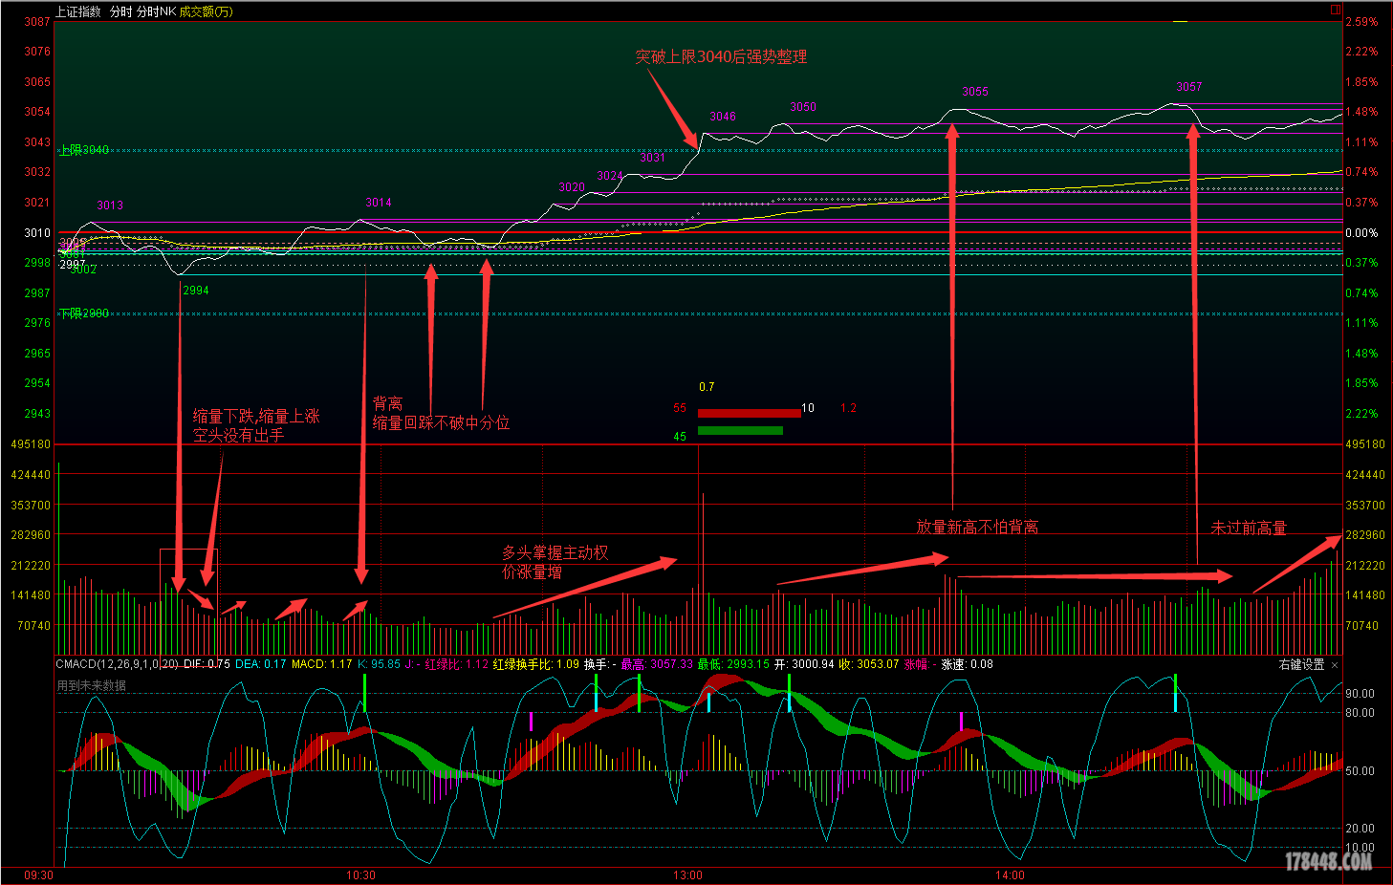Screen dimensions: 1393x885
Task: Click the 最低: 2993.15 value
Action: click(x=733, y=664)
